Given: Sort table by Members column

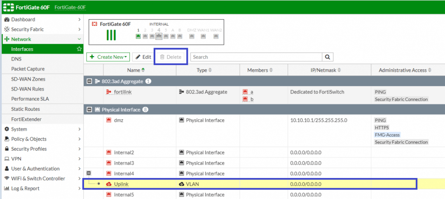Looking at the screenshot, I should [x=260, y=70].
